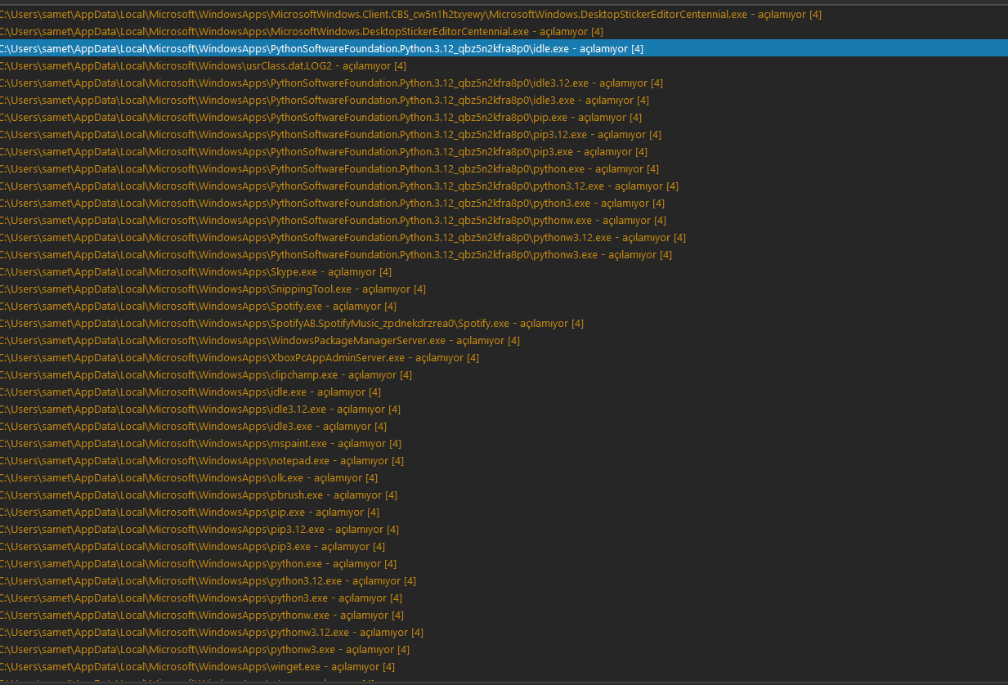Select the olk.exe row
1008x685 pixels.
(x=504, y=477)
